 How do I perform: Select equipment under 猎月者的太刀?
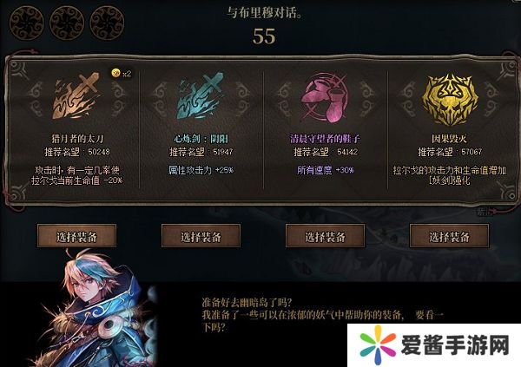point(76,236)
